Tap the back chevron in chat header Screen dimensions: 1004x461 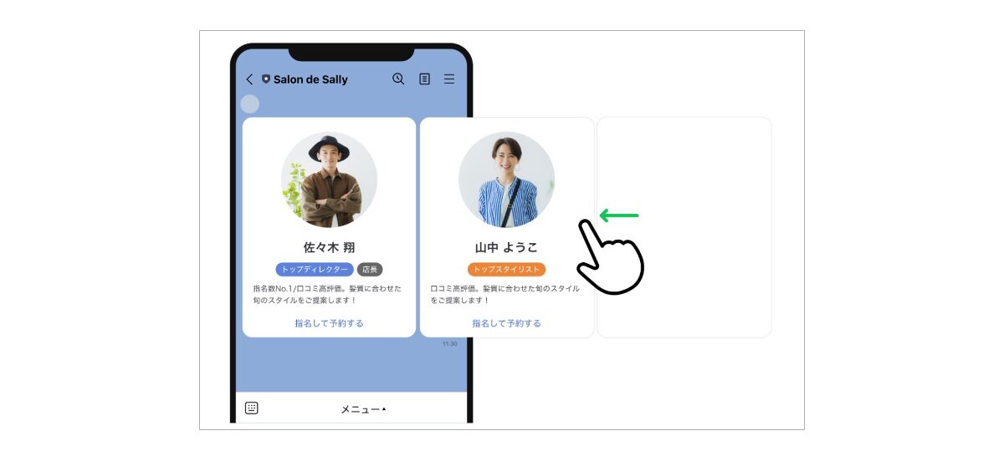coord(249,79)
